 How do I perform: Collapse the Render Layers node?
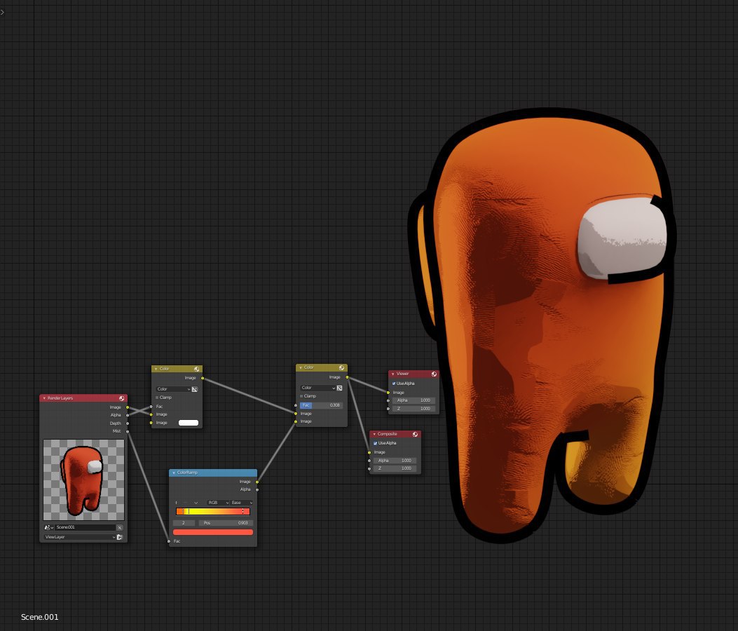coord(44,398)
